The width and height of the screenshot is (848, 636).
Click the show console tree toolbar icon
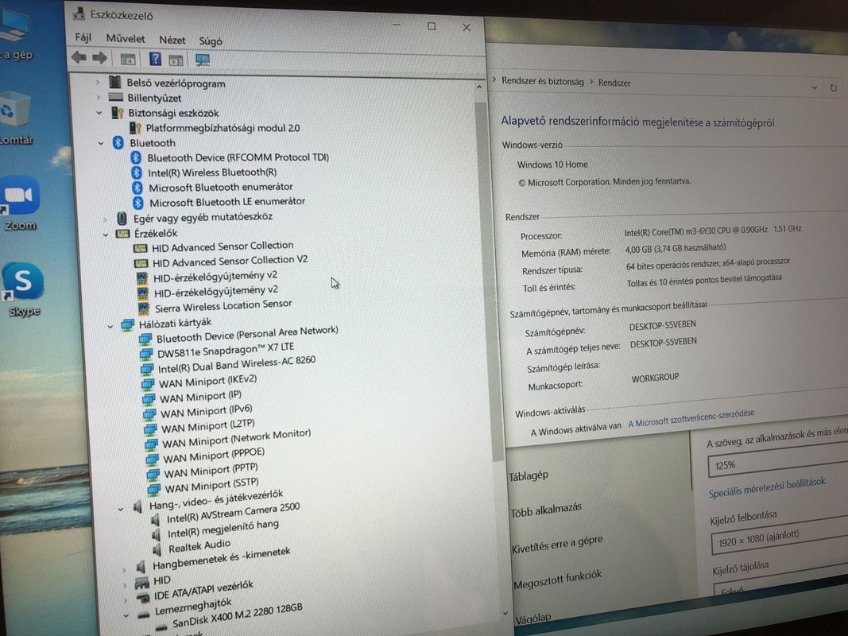pyautogui.click(x=128, y=59)
